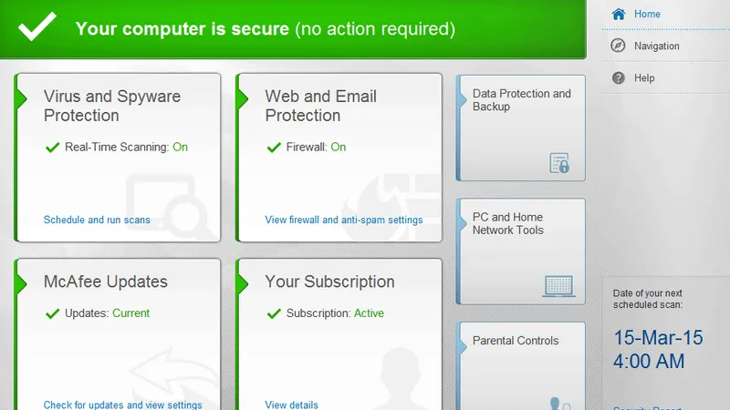Click the Navigation compass icon
Screen dimensions: 730x410
coord(619,46)
